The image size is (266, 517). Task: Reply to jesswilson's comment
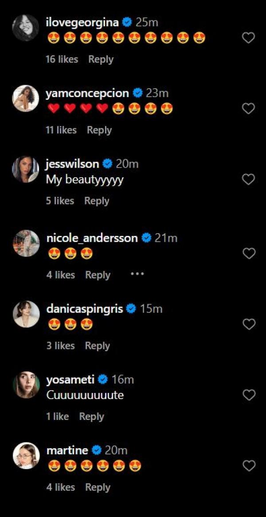97,201
